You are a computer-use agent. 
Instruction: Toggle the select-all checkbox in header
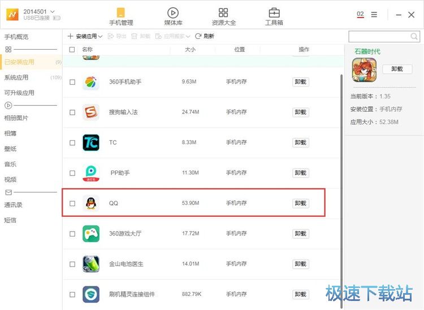(x=72, y=50)
